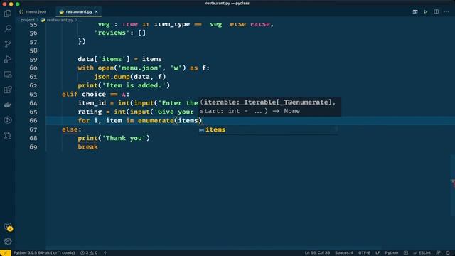Close the restaurant.py tab
Image resolution: width=455 pixels, height=256 pixels.
point(97,11)
